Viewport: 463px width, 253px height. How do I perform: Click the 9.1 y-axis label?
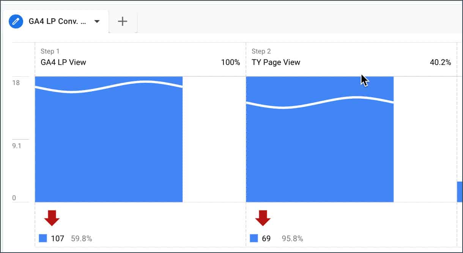17,146
